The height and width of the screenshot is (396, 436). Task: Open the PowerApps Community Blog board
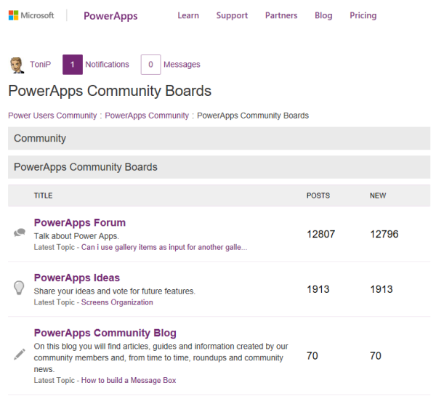pos(105,333)
